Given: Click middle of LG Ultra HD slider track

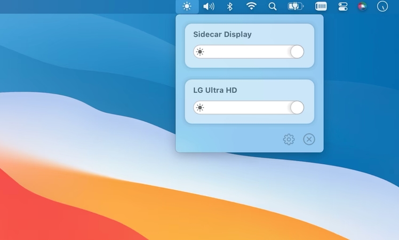Looking at the screenshot, I should 249,108.
